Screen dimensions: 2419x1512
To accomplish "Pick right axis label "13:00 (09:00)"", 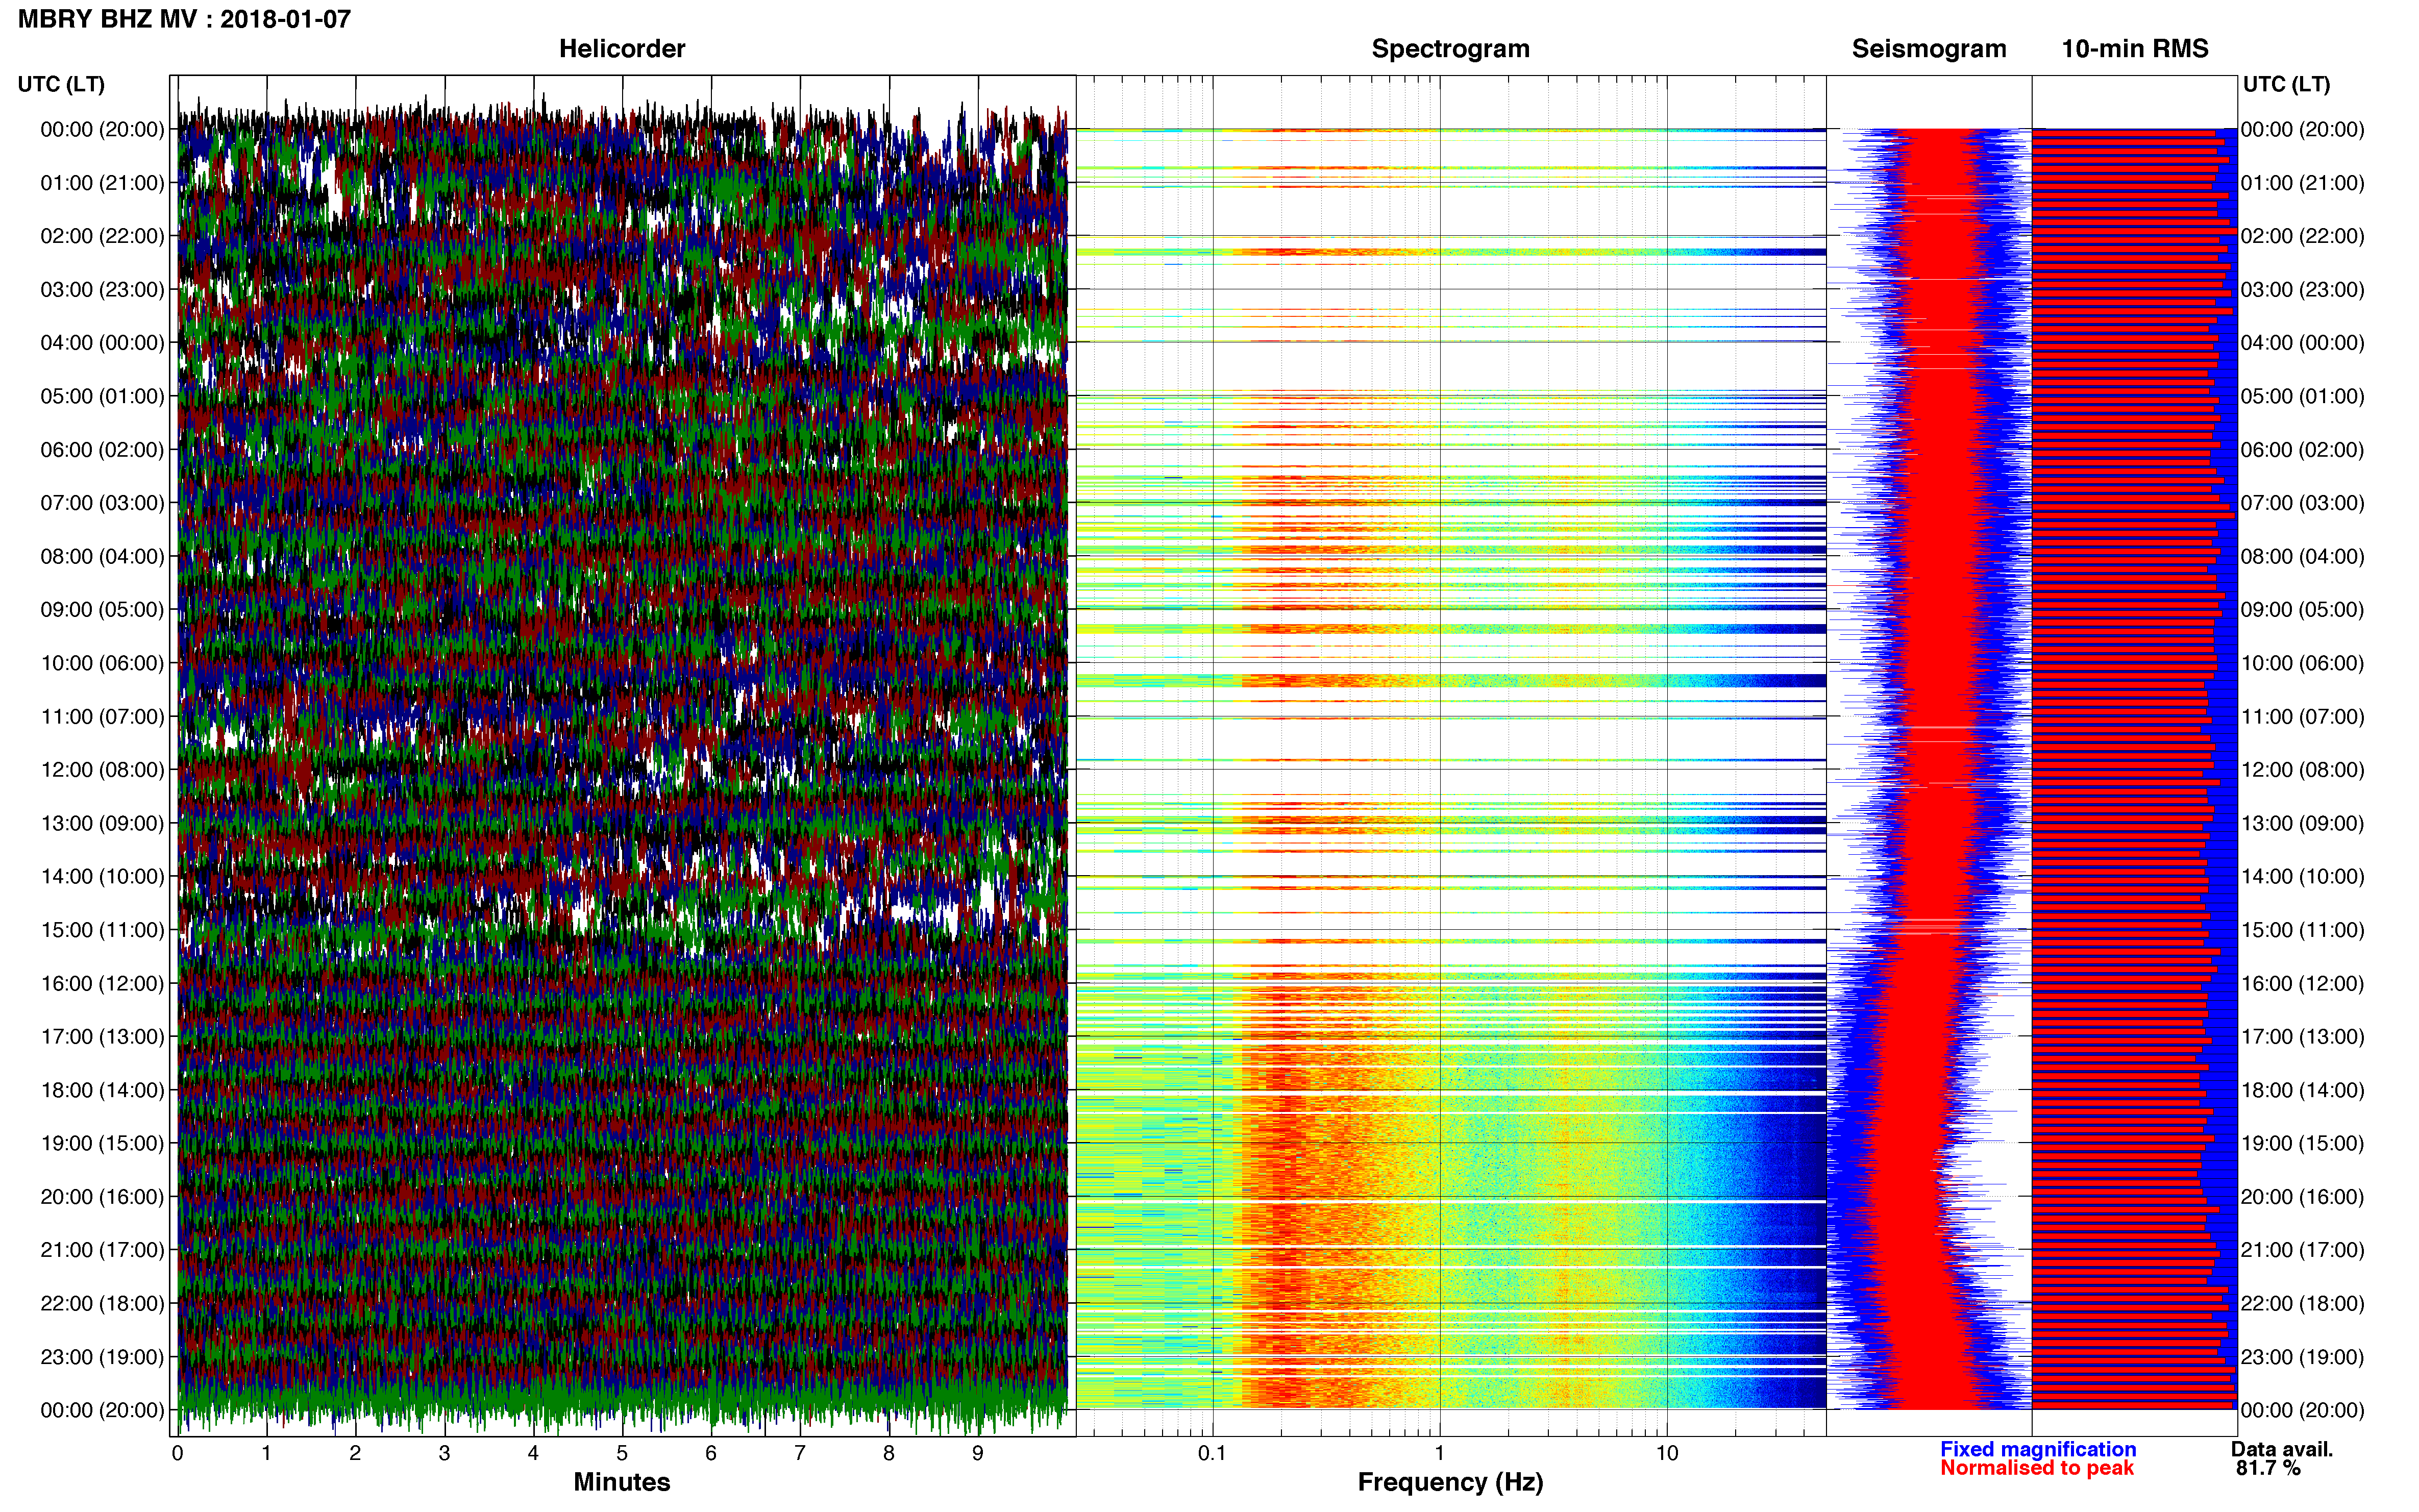I will click(2302, 823).
